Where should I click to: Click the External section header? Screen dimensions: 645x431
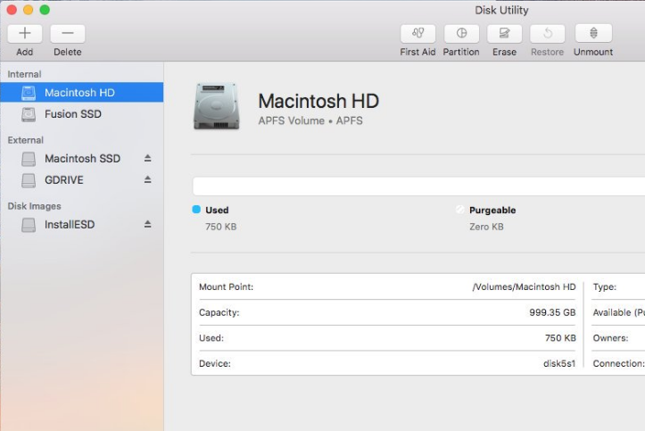tap(26, 140)
